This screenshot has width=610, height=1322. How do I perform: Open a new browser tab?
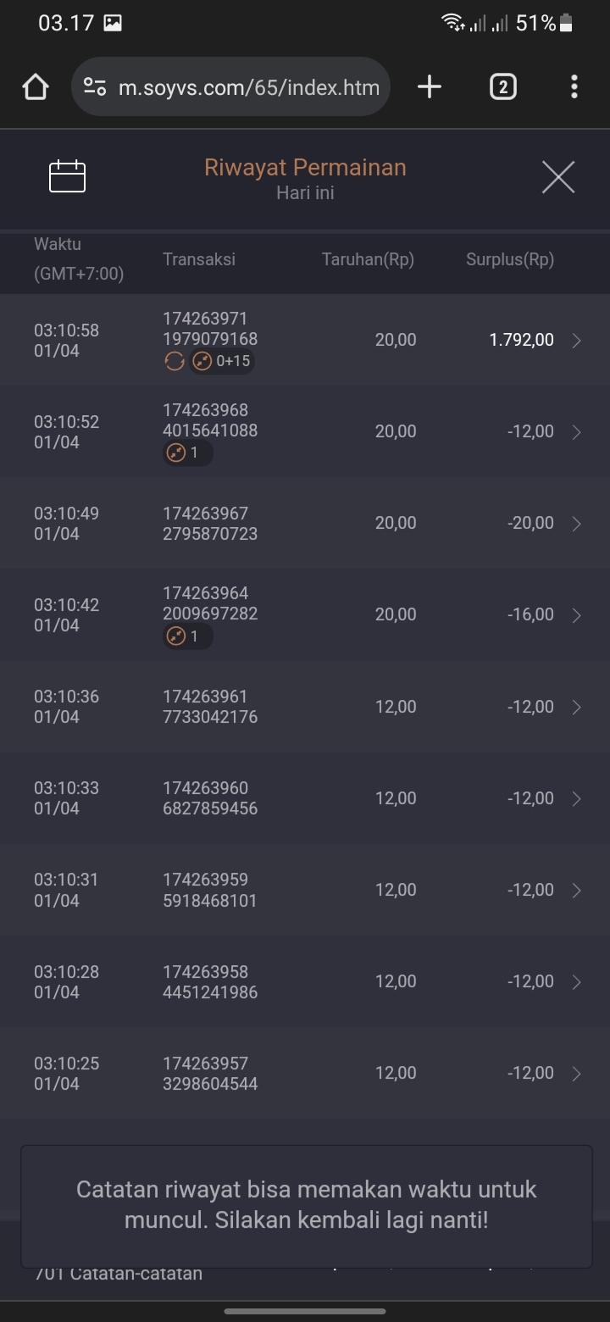click(430, 86)
